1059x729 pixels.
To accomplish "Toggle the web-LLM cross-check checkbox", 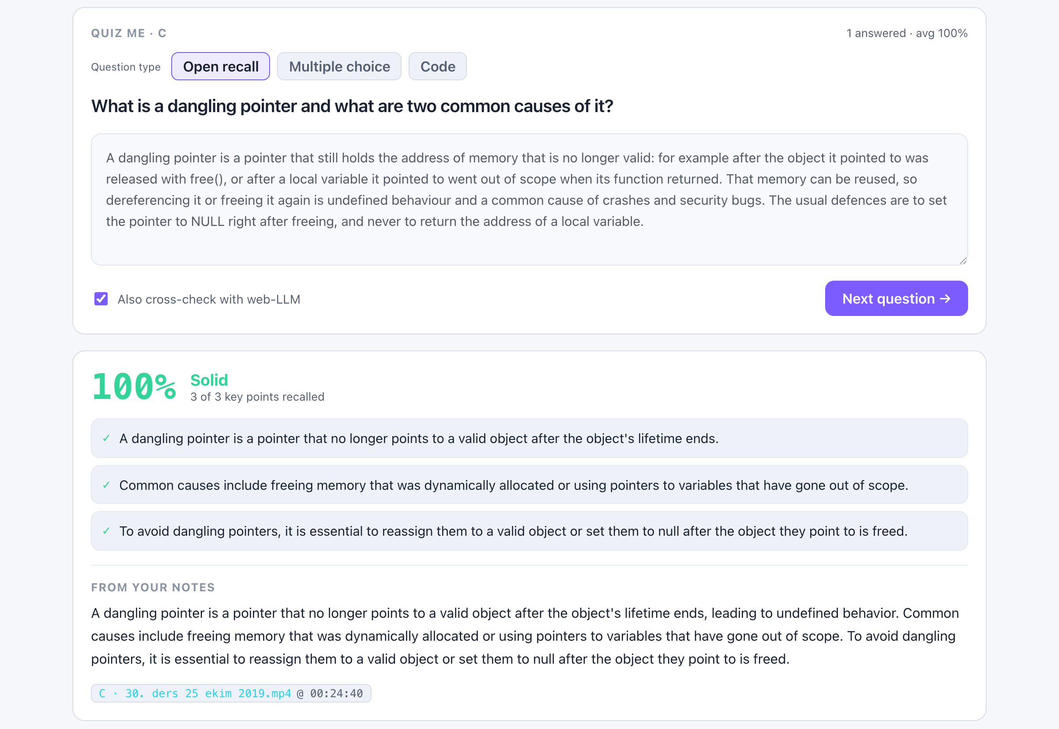I will pos(101,299).
